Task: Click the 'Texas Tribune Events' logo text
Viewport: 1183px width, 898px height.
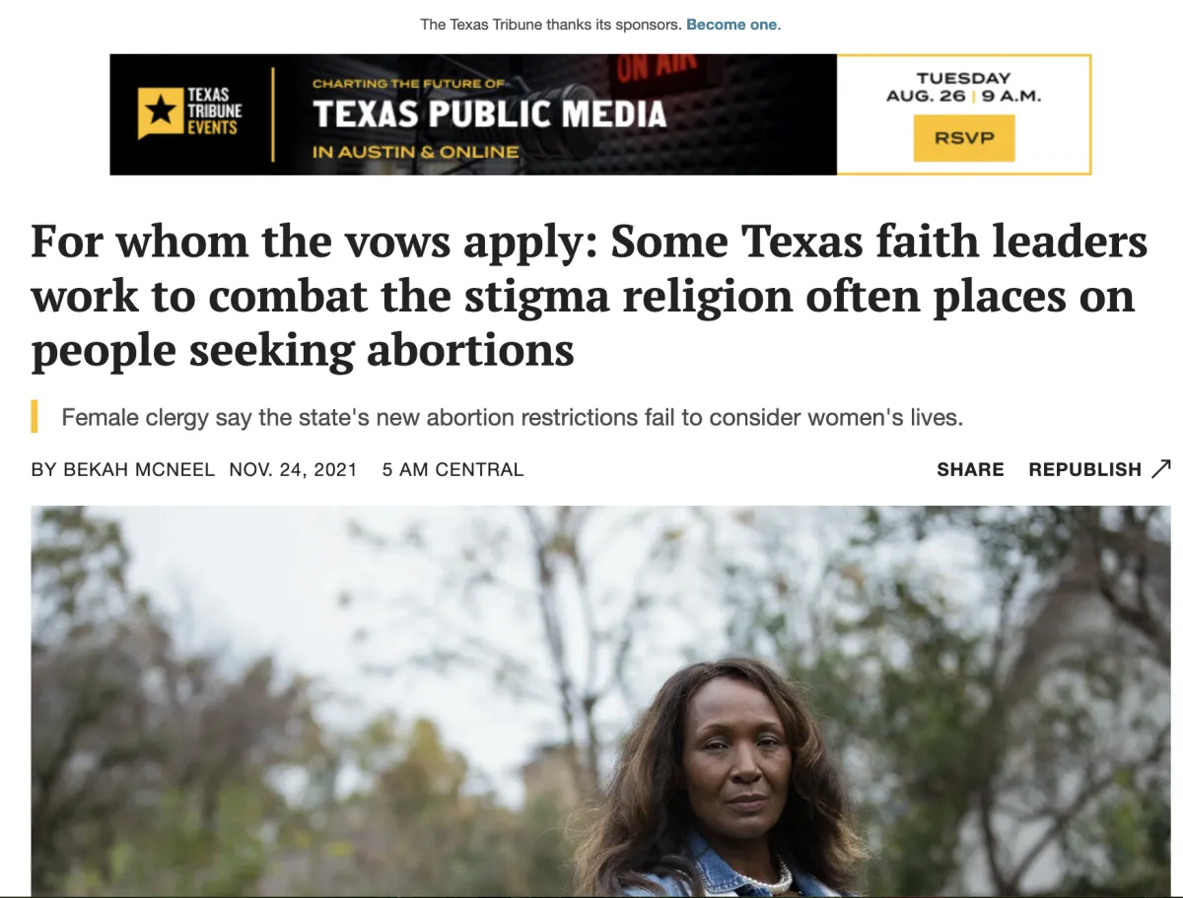Action: coord(213,111)
